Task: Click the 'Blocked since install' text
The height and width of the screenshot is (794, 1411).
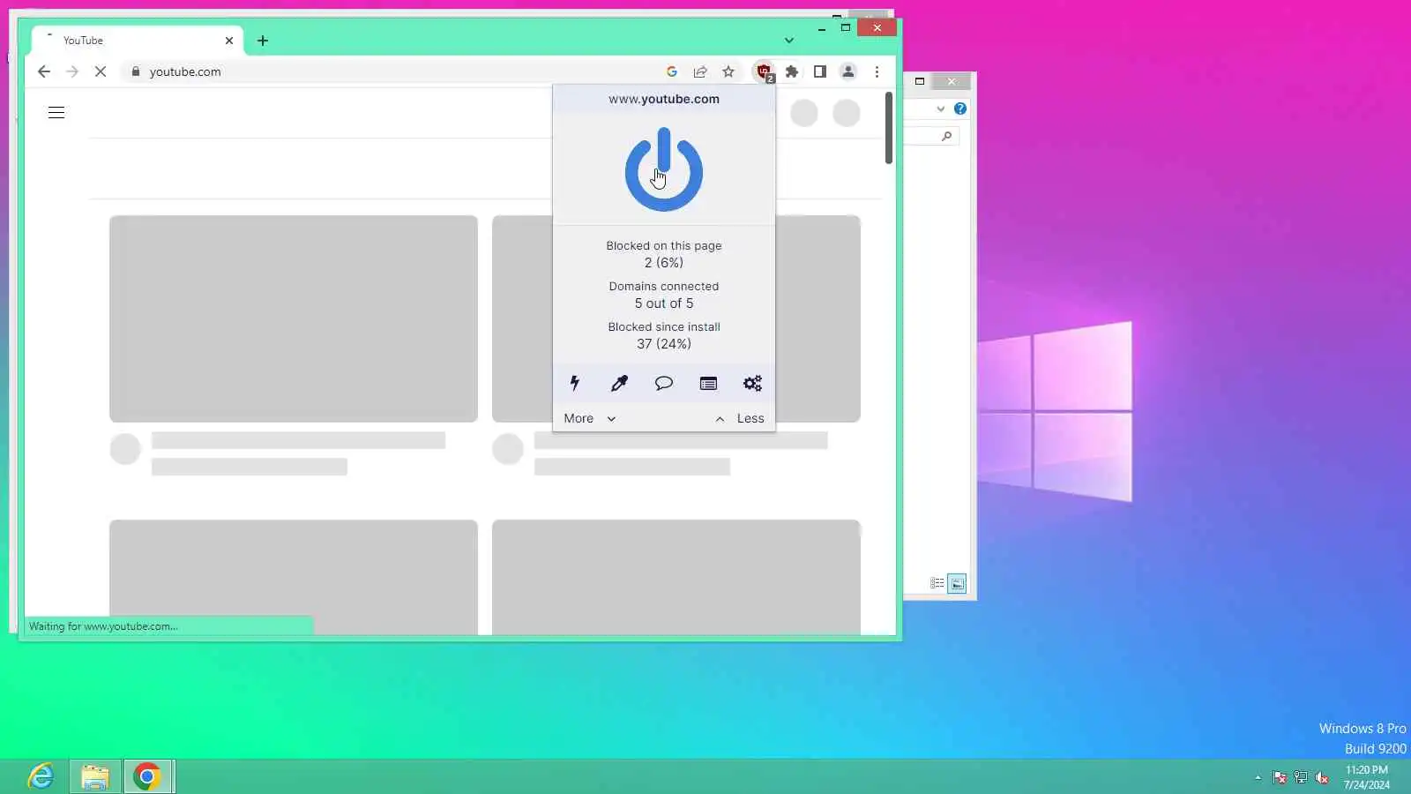Action: point(664,327)
